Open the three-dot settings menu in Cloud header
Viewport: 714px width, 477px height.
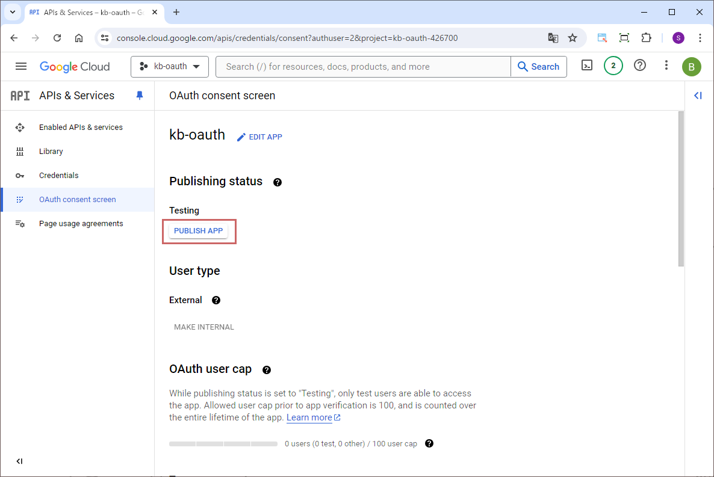click(666, 66)
